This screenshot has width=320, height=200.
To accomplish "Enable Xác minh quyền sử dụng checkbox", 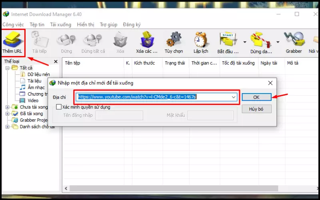I will [x=59, y=107].
